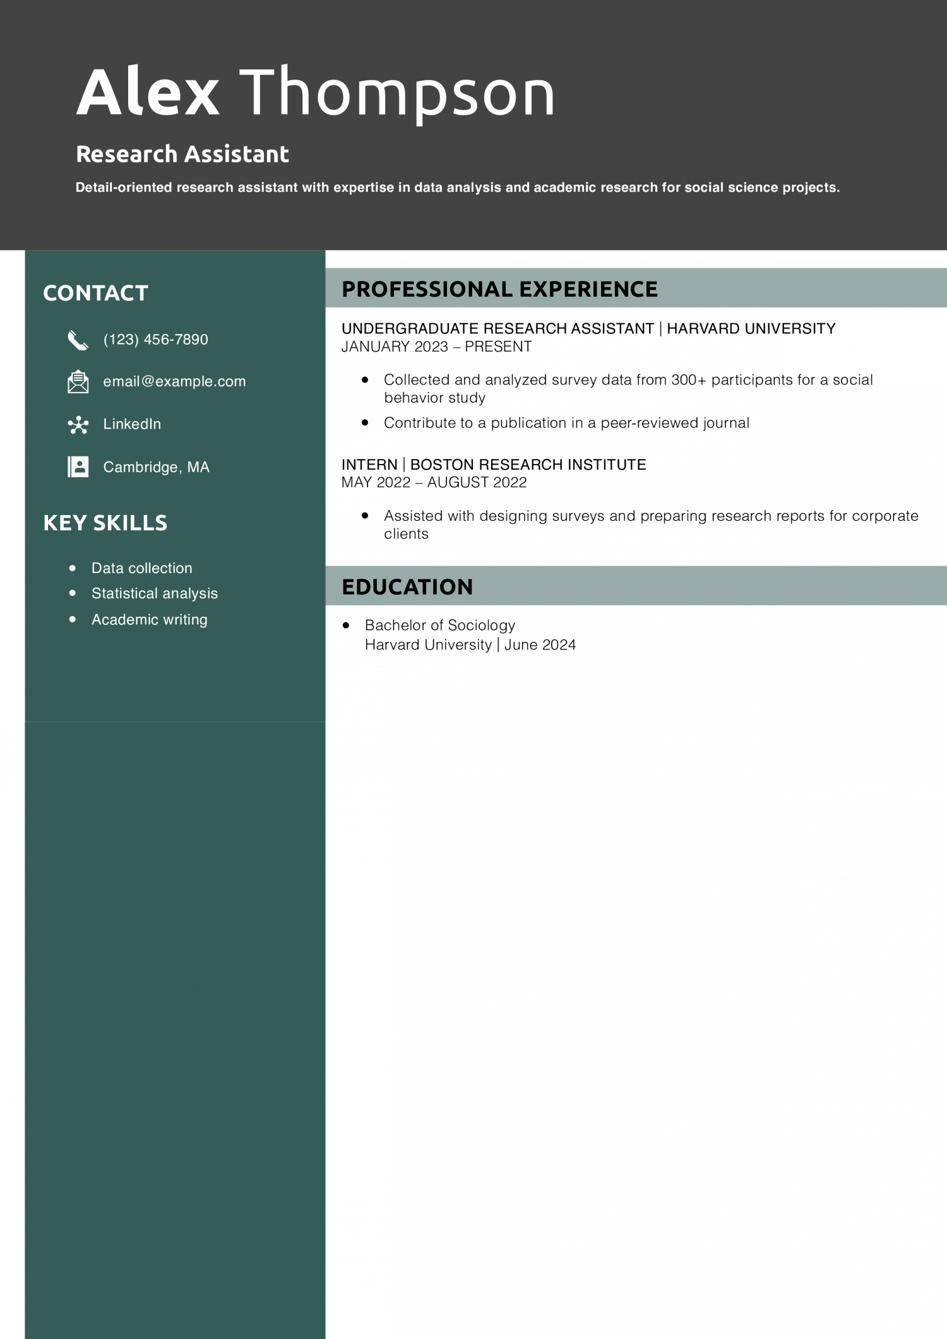Image resolution: width=947 pixels, height=1339 pixels.
Task: Select the Data collection skill
Action: 142,568
